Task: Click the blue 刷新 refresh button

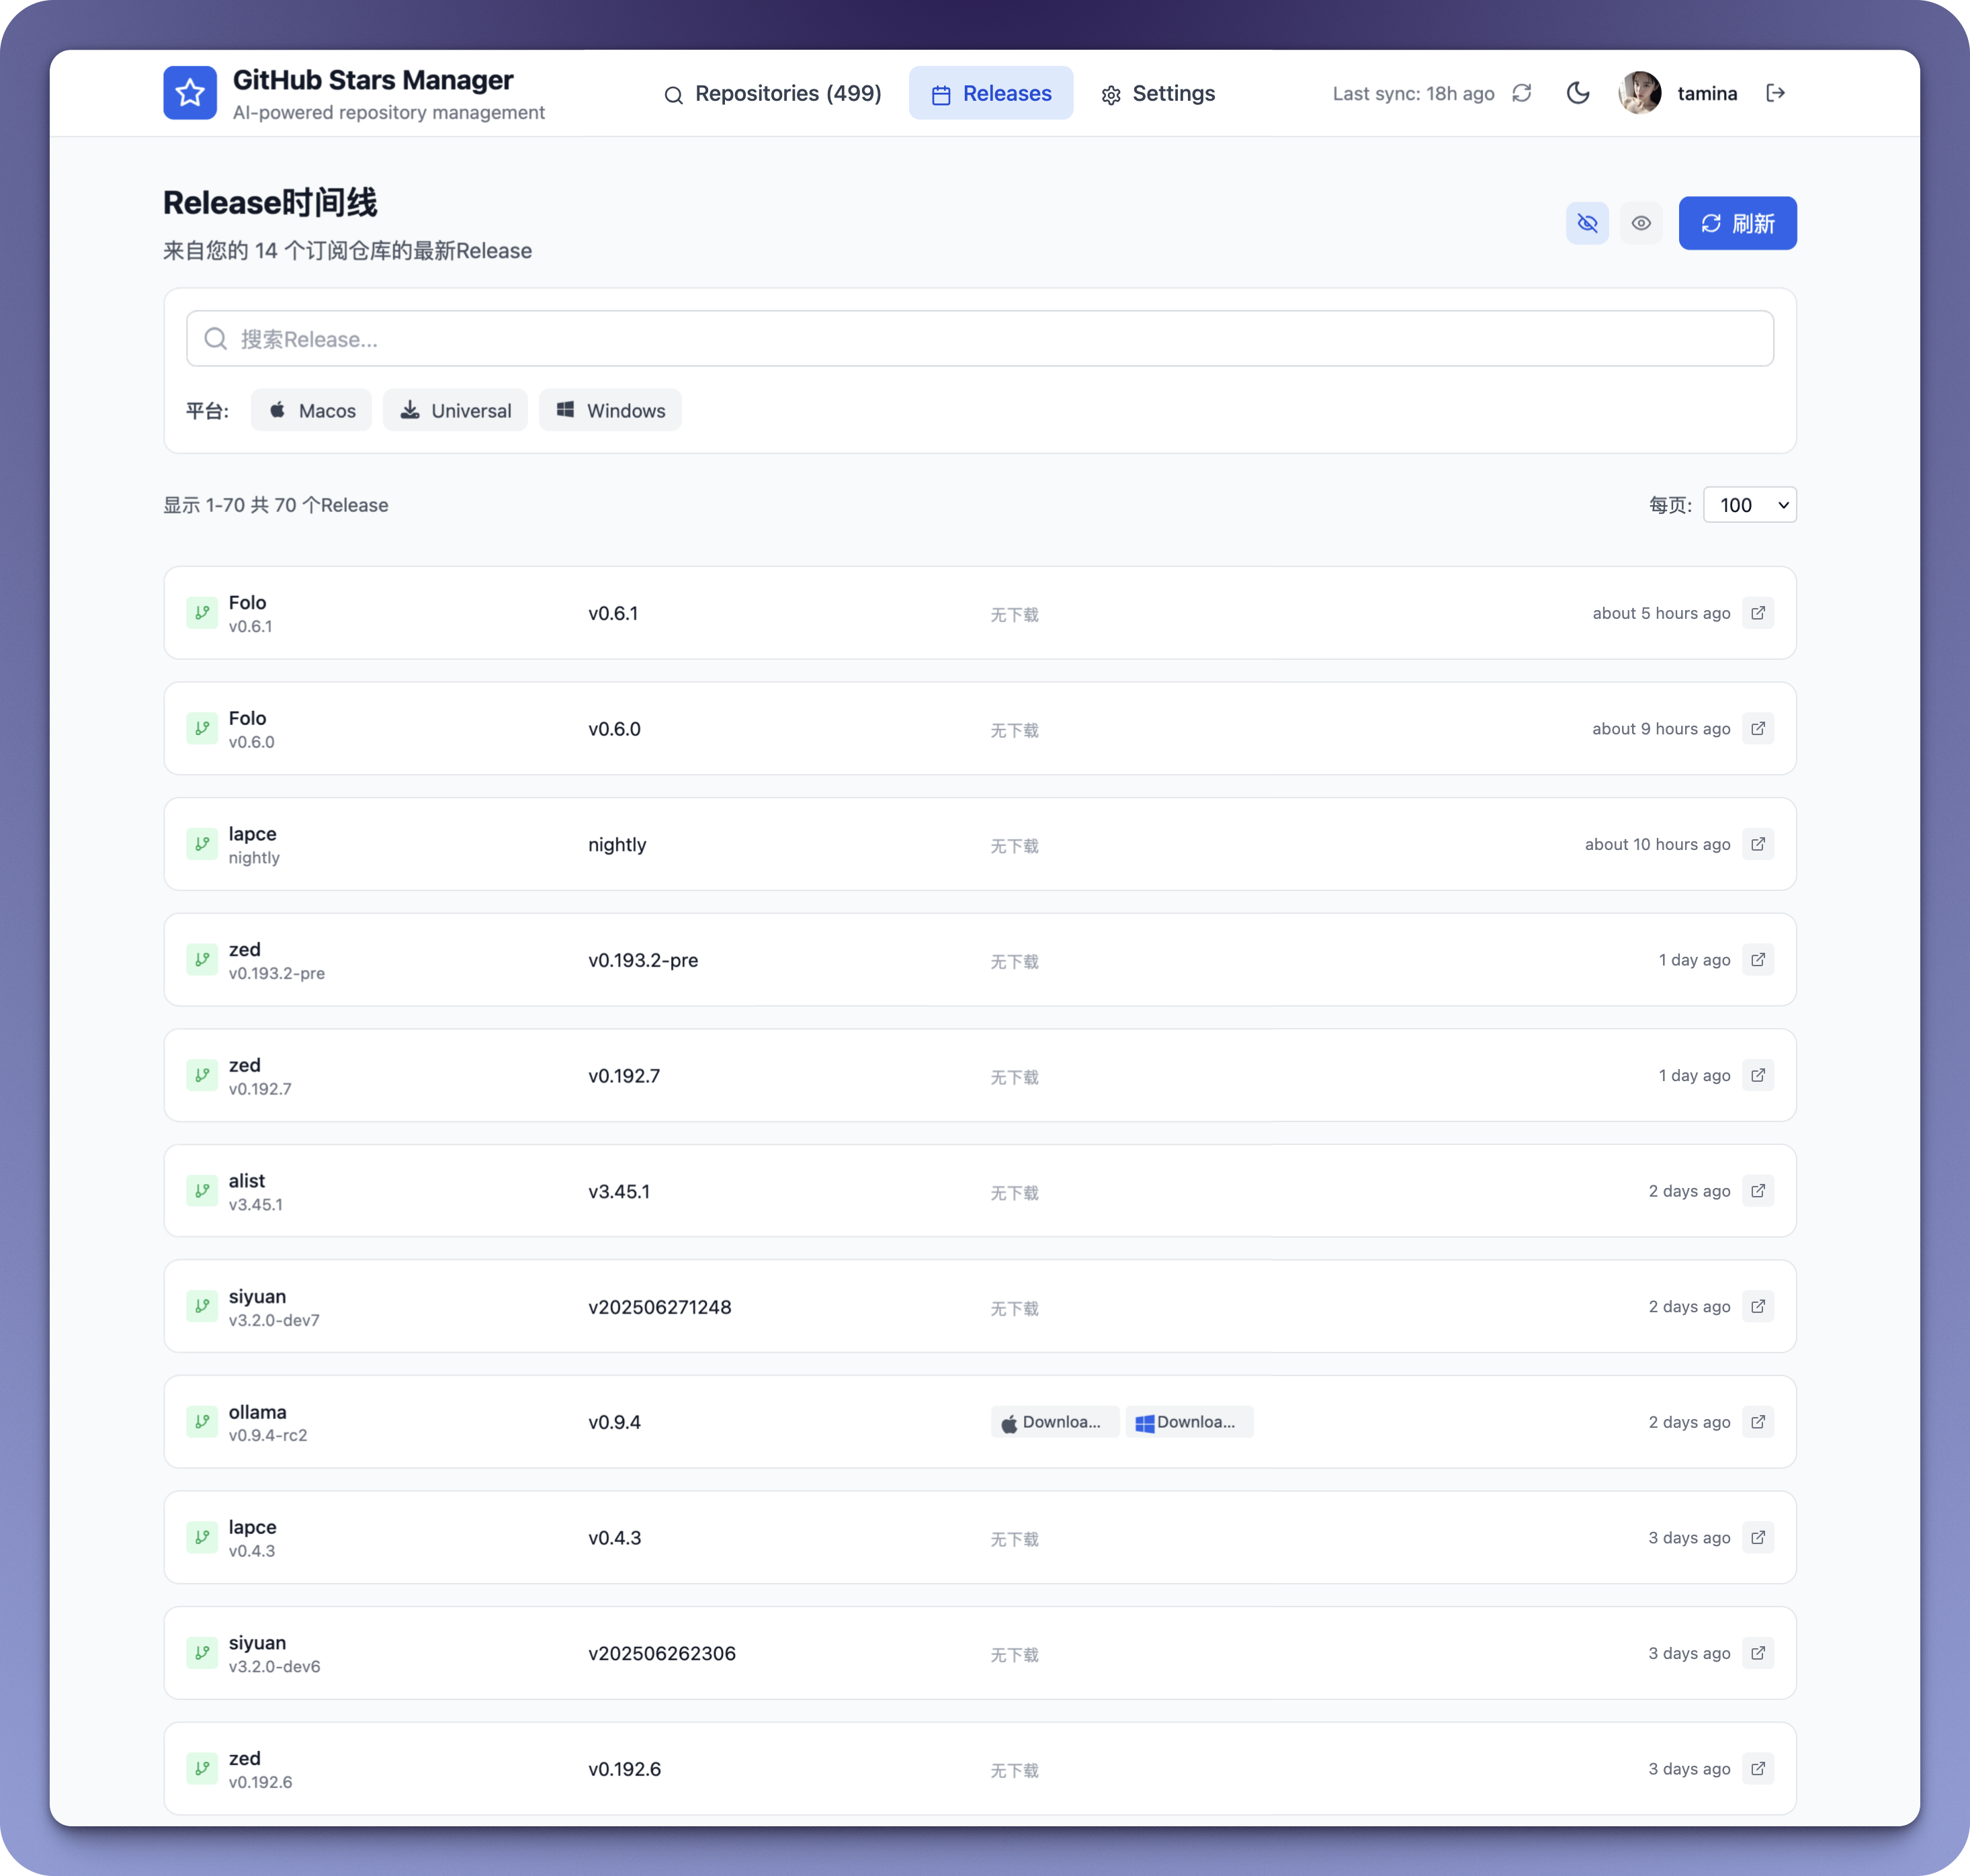Action: (1737, 223)
